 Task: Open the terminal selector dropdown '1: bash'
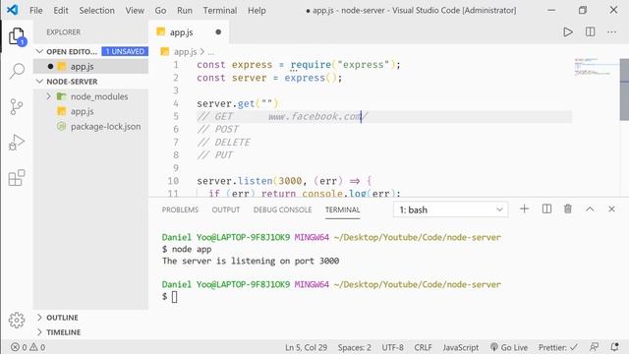(x=451, y=209)
